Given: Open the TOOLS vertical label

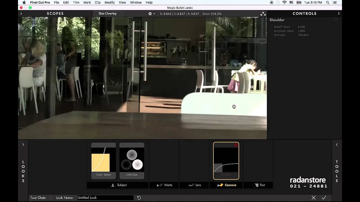Looking at the screenshot, I should click(337, 171).
